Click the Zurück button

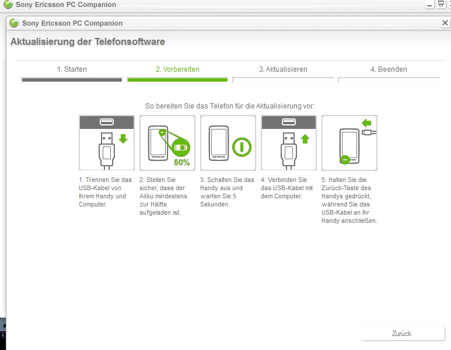pos(402,333)
